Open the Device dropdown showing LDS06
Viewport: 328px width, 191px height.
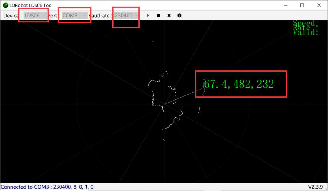coord(35,15)
